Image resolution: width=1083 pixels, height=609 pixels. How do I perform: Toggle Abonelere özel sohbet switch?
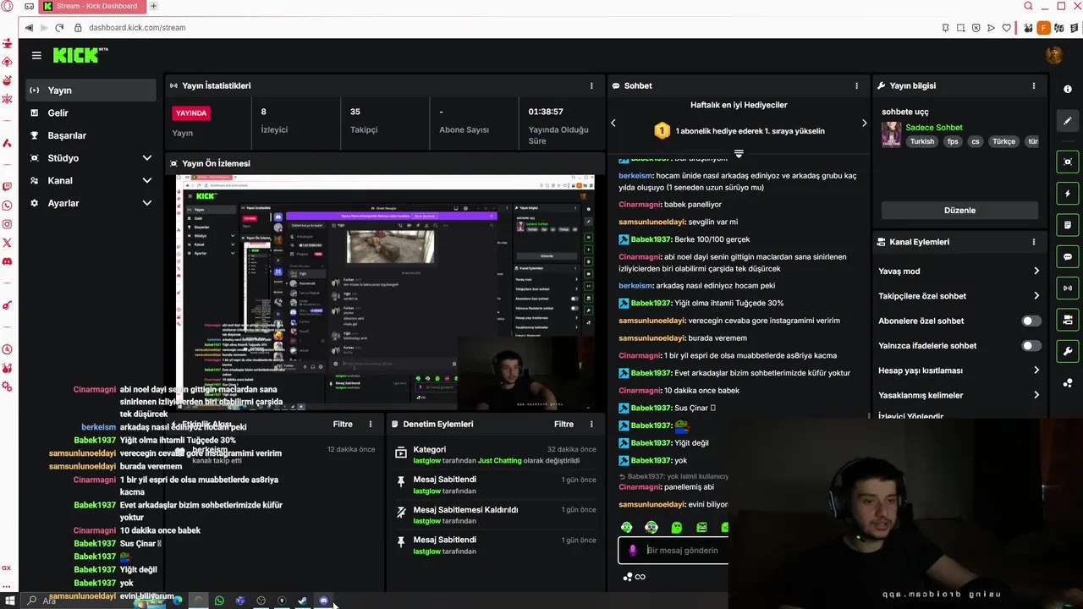coord(1031,321)
